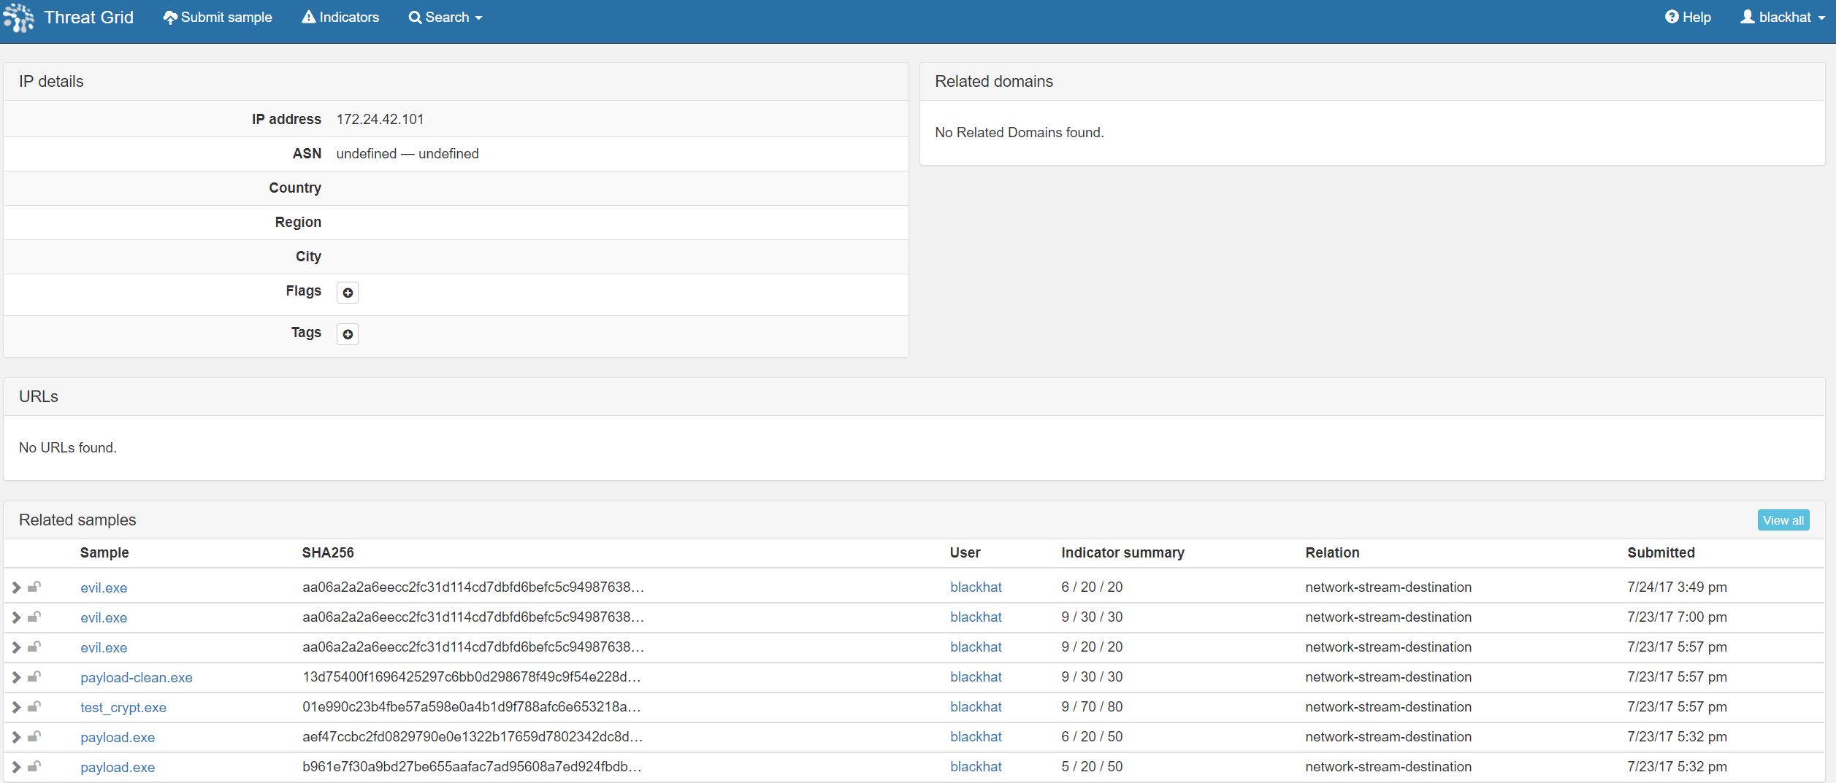Screen dimensions: 1836x783
Task: Open the payload-clean.exe sample link
Action: point(137,678)
